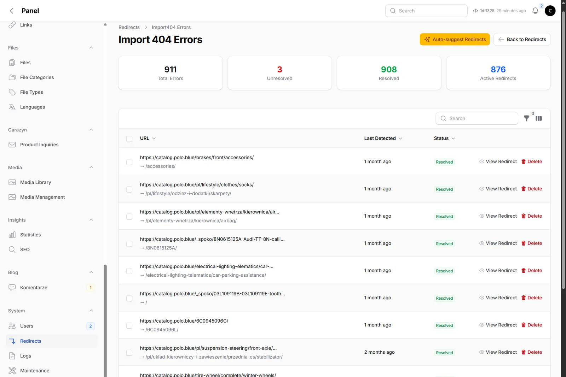Sort by the URL column header
The image size is (566, 377).
click(148, 138)
